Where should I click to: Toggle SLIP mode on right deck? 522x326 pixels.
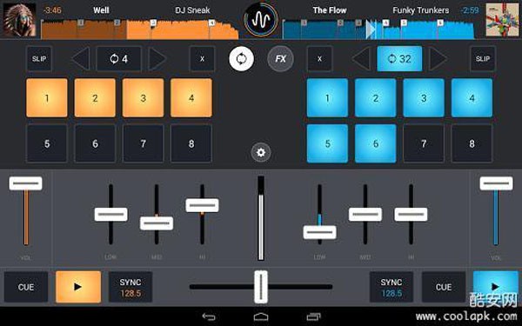point(483,59)
